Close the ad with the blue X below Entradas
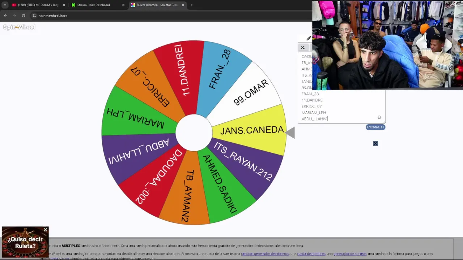 [x=375, y=143]
